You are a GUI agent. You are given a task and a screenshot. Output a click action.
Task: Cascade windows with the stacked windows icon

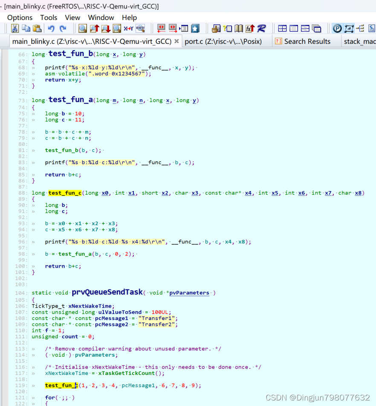tap(316, 28)
